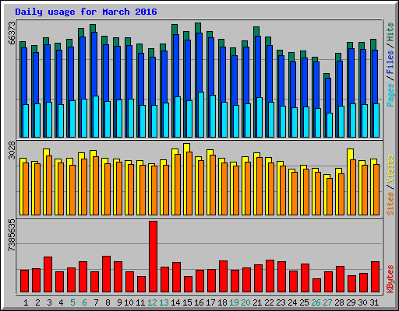Click the cyan Pages bar for day 27

330,125
